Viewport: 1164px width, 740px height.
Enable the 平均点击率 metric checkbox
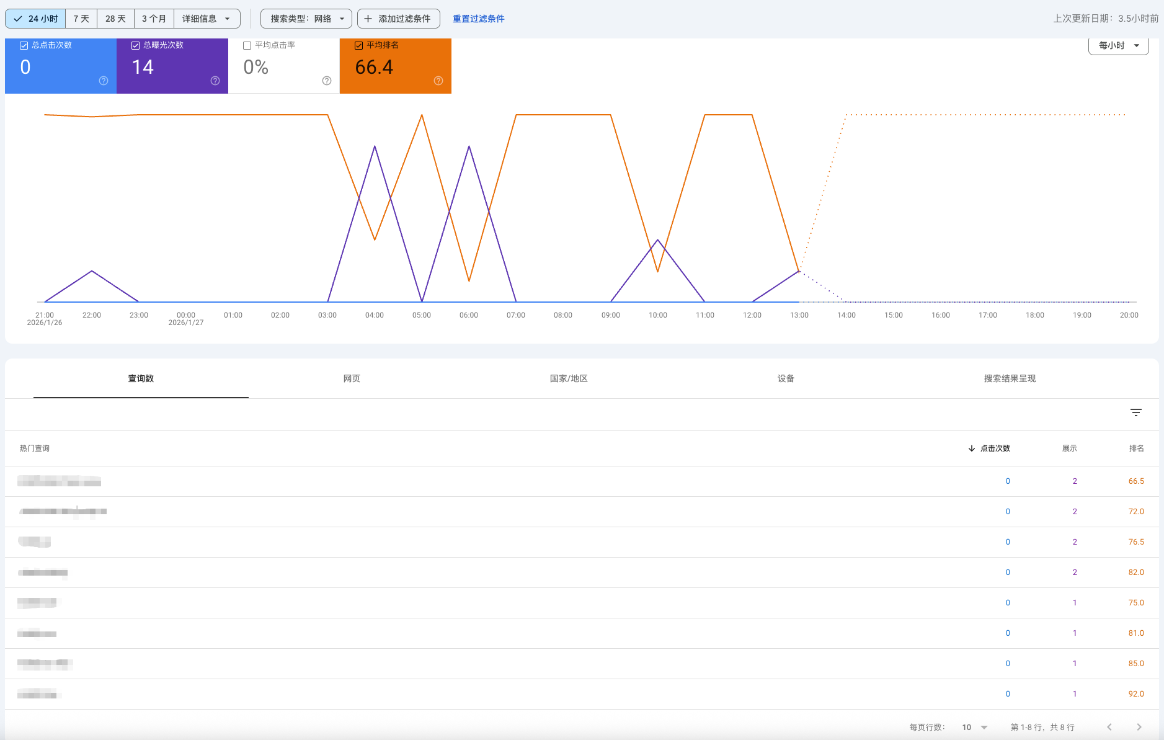(247, 45)
